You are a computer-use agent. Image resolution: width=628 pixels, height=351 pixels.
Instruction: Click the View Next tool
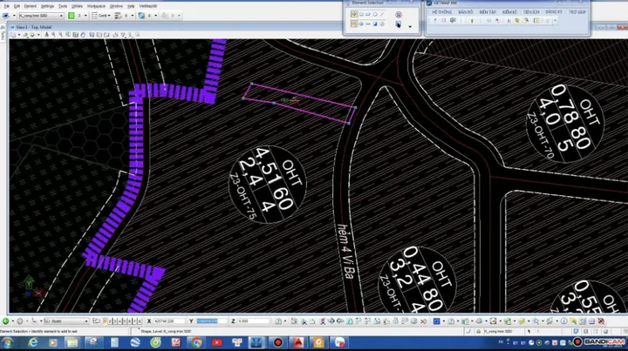[x=106, y=35]
